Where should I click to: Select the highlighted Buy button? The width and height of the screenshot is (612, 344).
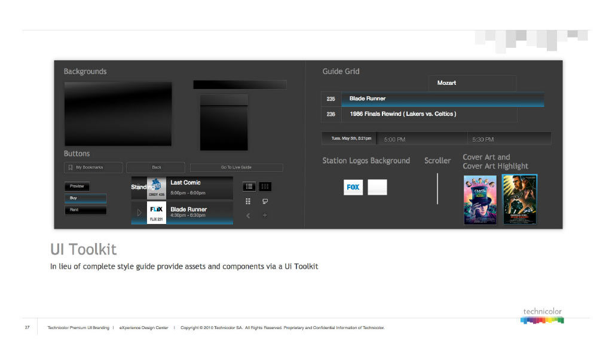tap(85, 198)
